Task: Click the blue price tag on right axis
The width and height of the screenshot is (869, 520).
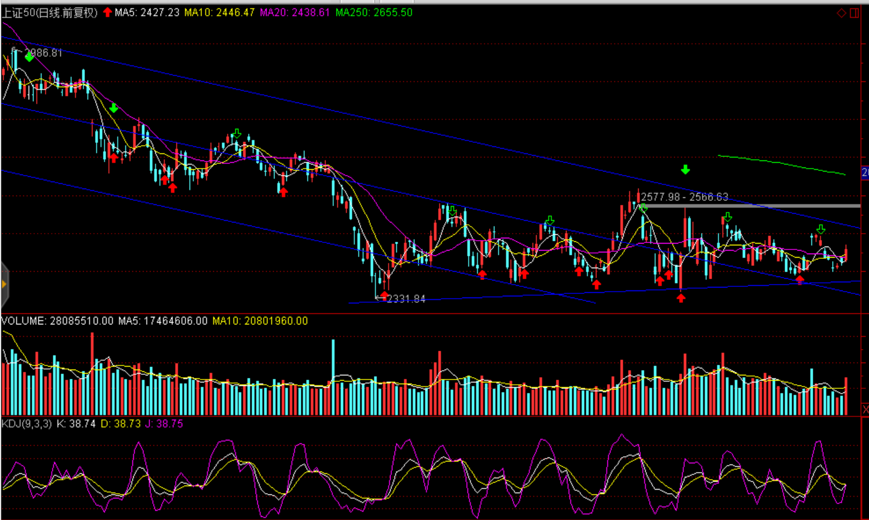Action: tap(865, 172)
